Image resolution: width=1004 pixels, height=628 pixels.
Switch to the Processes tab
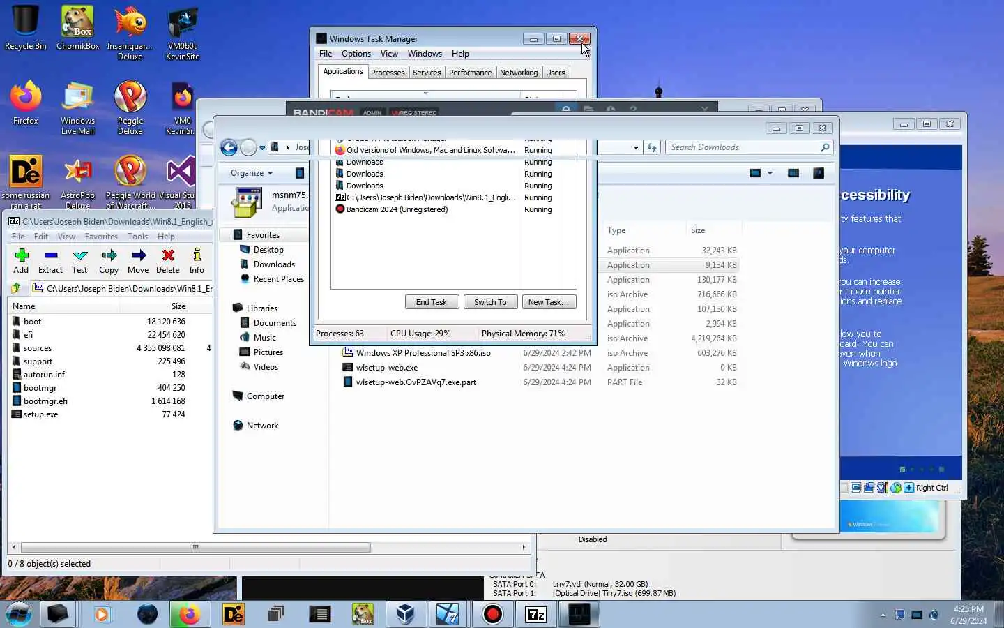[388, 73]
